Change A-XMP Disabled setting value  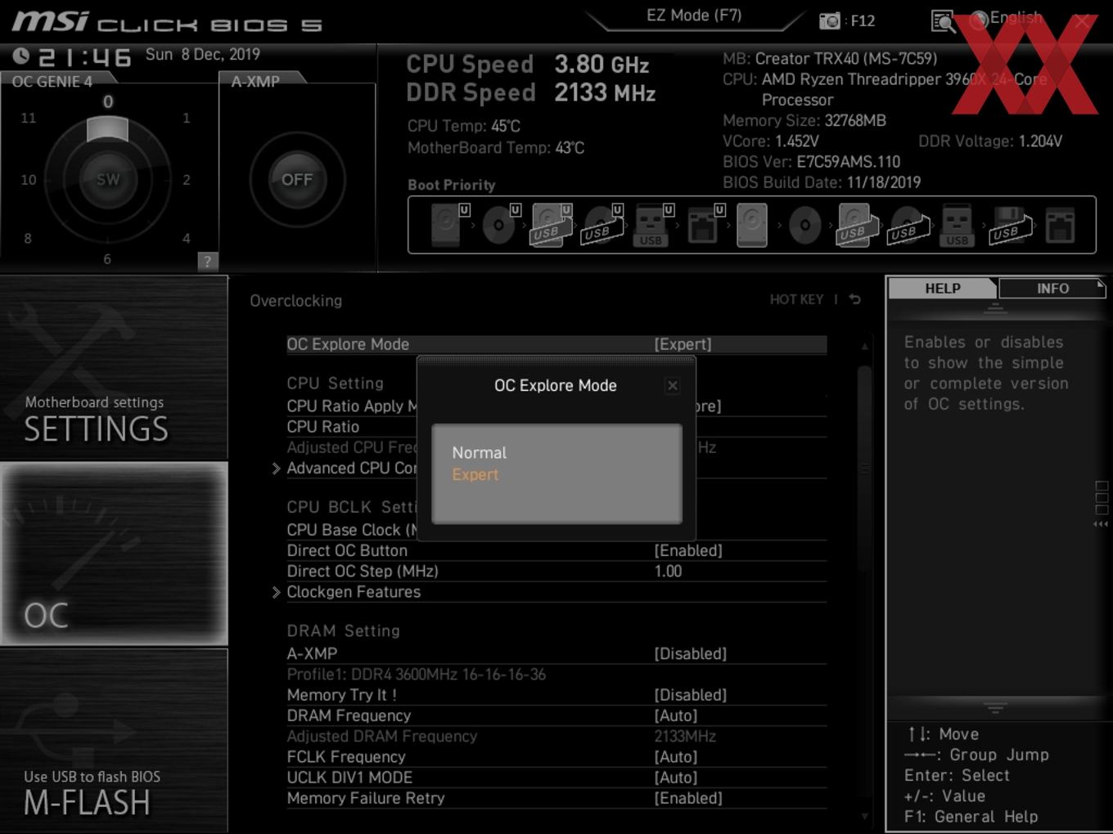690,653
